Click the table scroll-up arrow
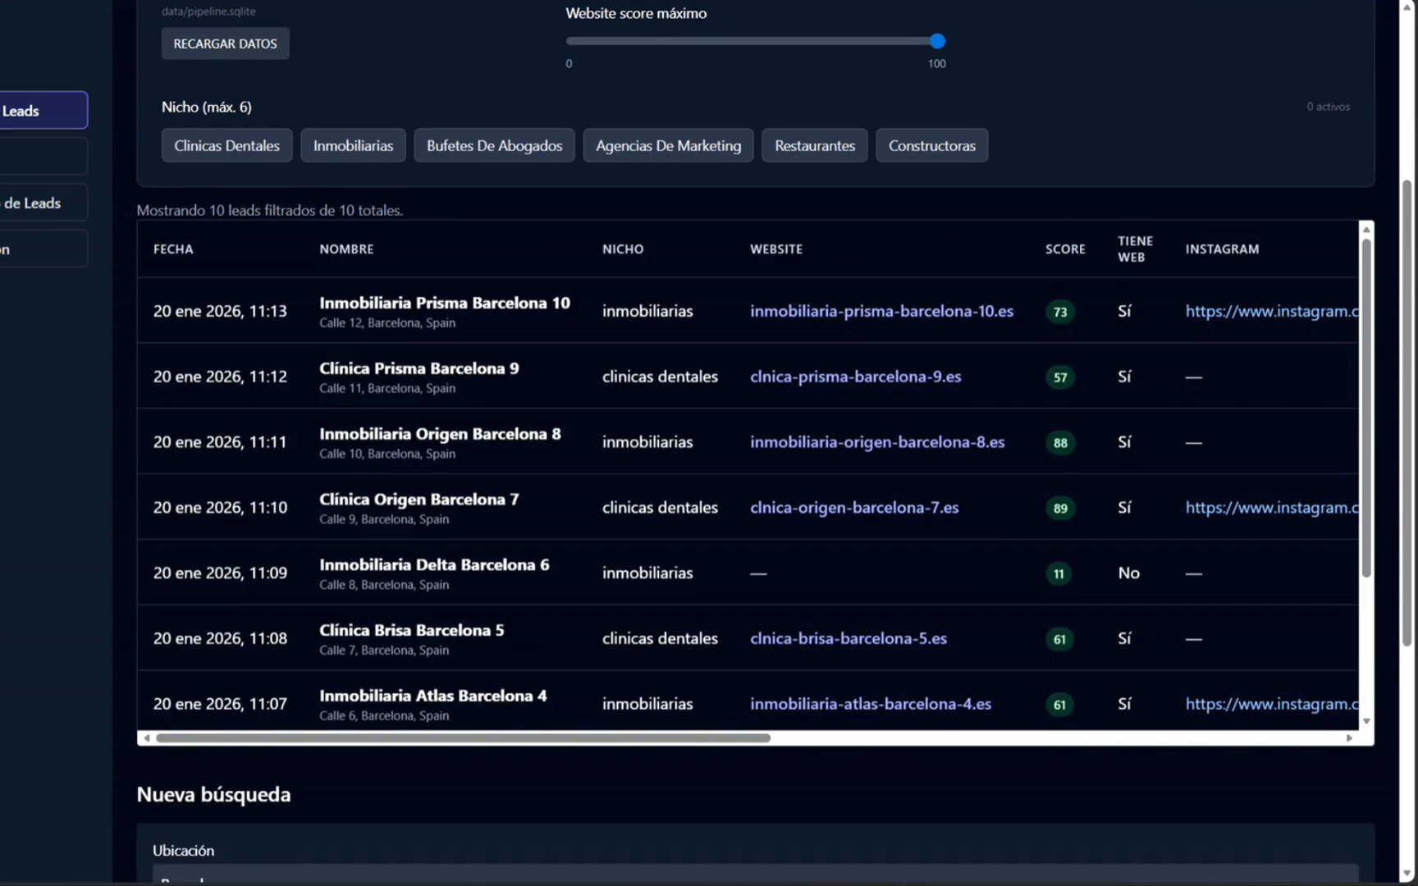This screenshot has width=1418, height=886. (x=1366, y=230)
